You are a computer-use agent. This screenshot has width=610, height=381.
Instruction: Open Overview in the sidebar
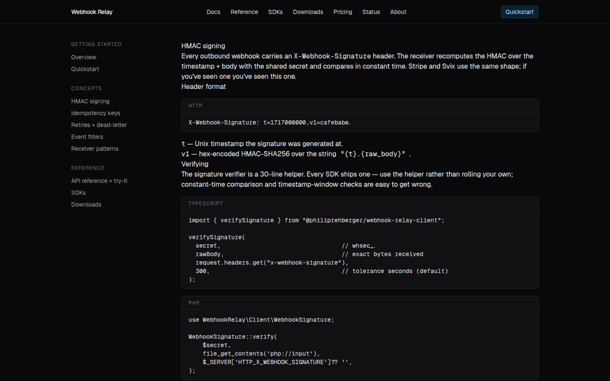(x=84, y=57)
